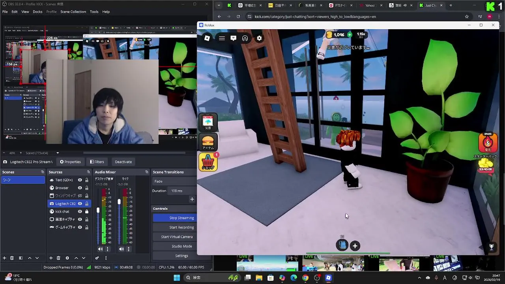Adjust the デスクトップ音声 volume slider
This screenshot has width=505, height=284.
98,211
